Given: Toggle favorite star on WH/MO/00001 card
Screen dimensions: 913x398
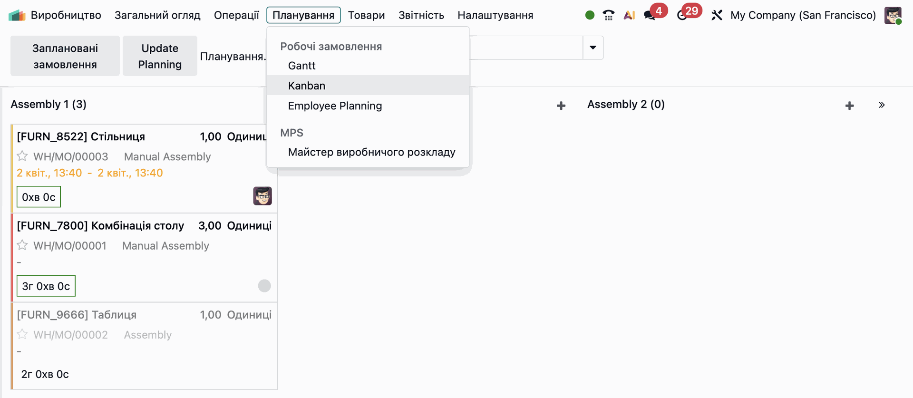Looking at the screenshot, I should [x=22, y=245].
